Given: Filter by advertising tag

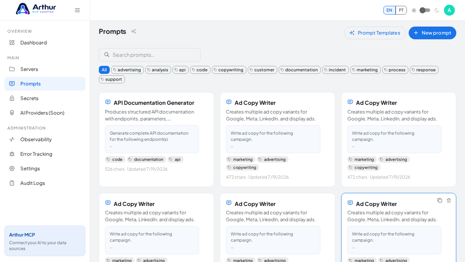Looking at the screenshot, I should coord(128,70).
